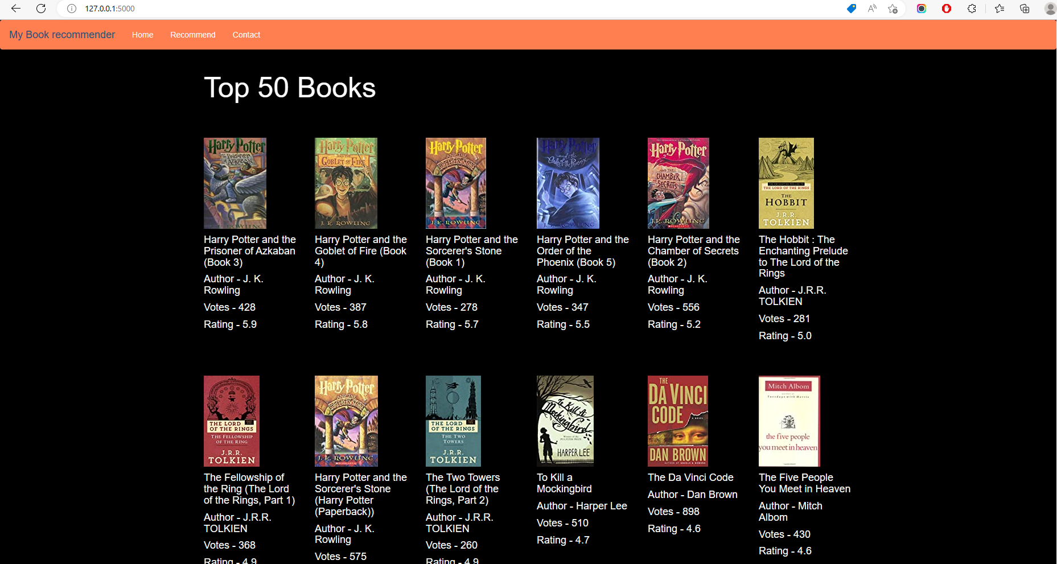Navigate back using the browser back arrow
The image size is (1057, 564).
coord(15,9)
